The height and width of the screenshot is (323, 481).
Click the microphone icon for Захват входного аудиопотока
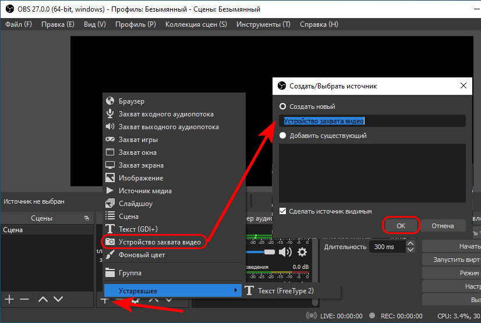(x=110, y=113)
